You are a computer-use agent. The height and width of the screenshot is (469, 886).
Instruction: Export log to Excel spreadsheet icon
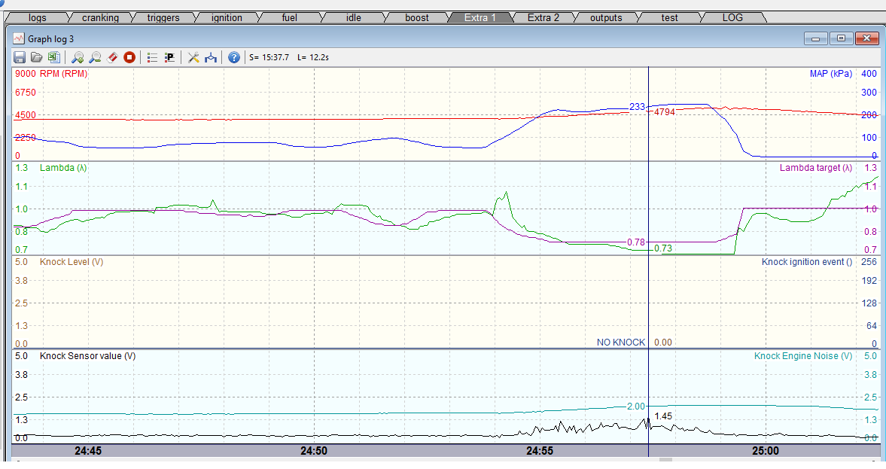point(53,57)
